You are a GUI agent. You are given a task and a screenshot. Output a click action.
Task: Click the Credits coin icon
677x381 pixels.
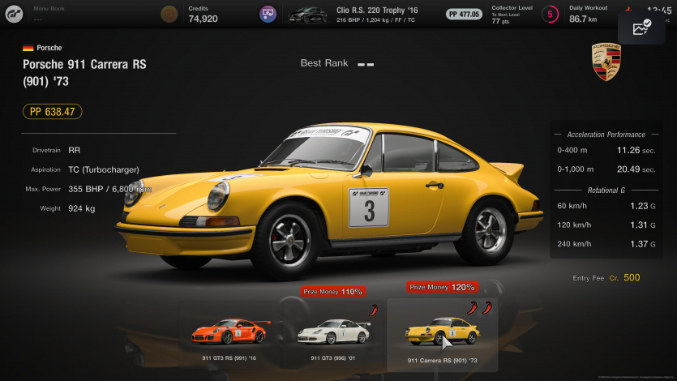169,14
